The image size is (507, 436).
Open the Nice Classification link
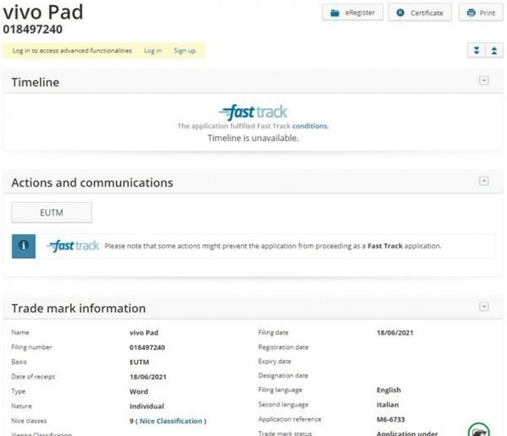[171, 421]
